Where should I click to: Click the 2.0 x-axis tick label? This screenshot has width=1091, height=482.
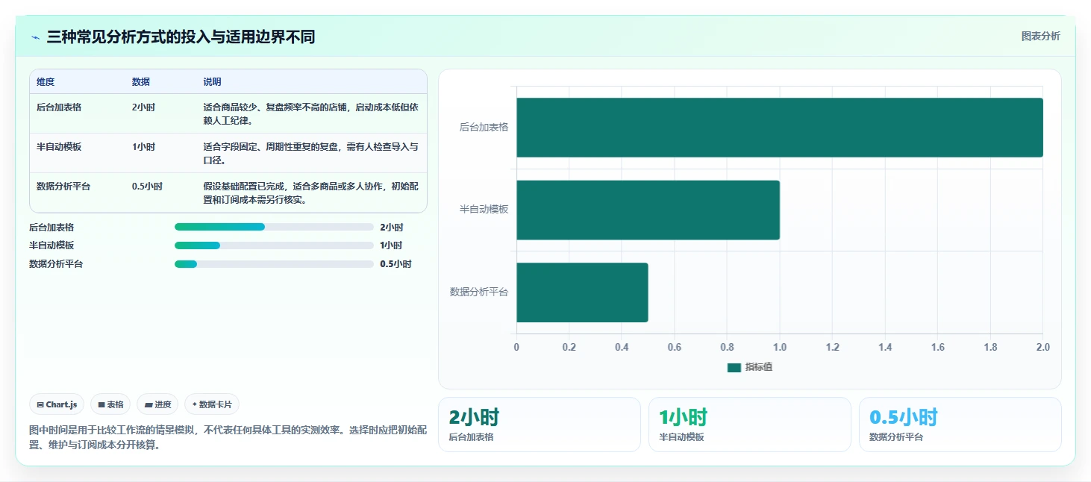1043,347
